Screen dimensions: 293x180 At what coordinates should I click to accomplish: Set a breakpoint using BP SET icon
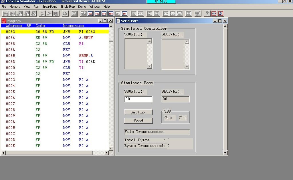149,13
